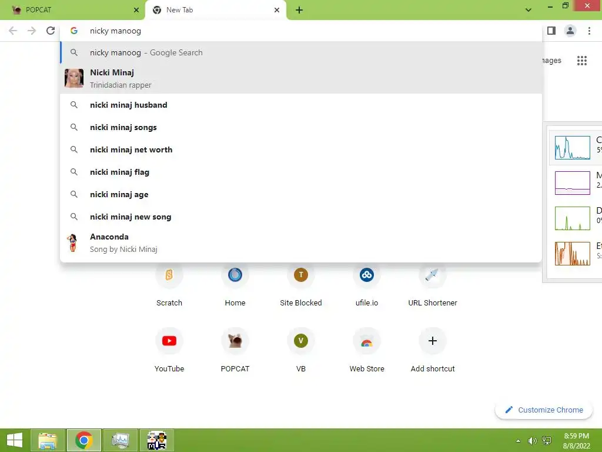This screenshot has height=452, width=602.
Task: Pick 'nicki minaj net worth' suggestion
Action: tap(302, 149)
